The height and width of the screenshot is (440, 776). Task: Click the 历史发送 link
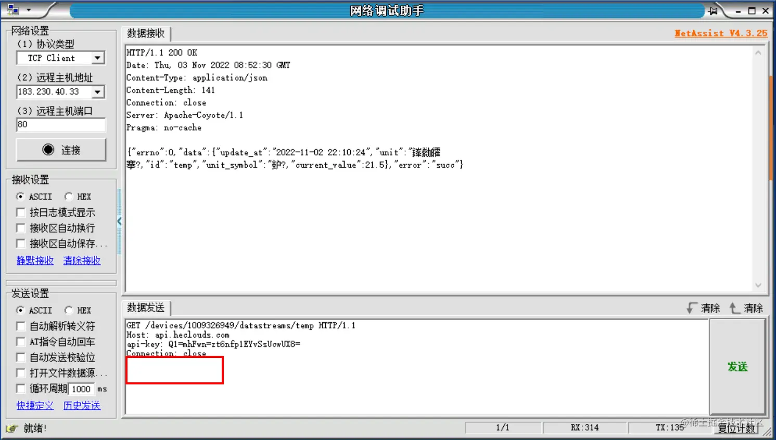pyautogui.click(x=82, y=406)
